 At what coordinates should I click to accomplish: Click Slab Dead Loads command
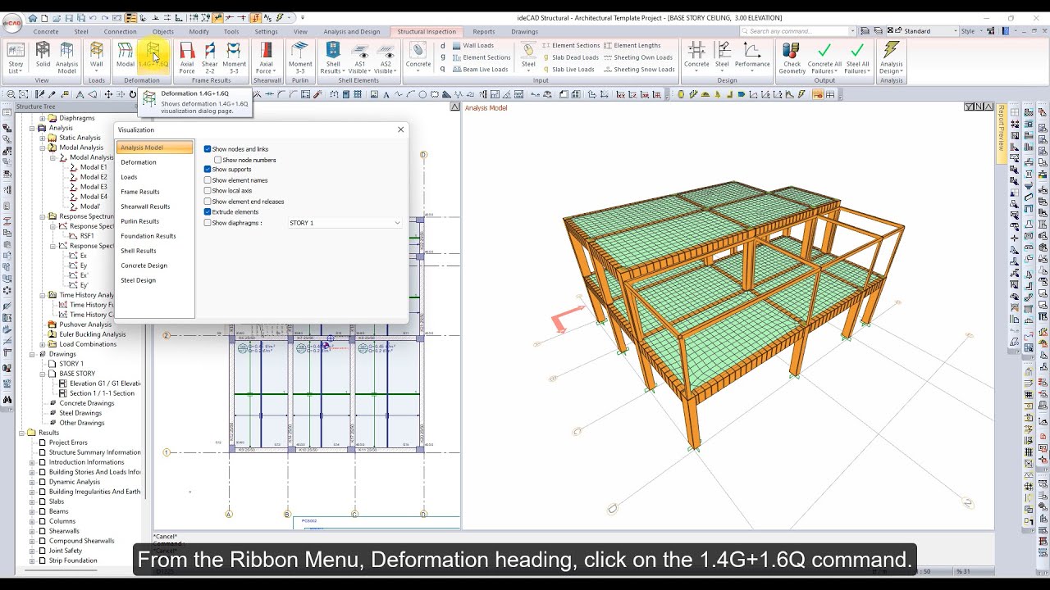click(x=571, y=57)
